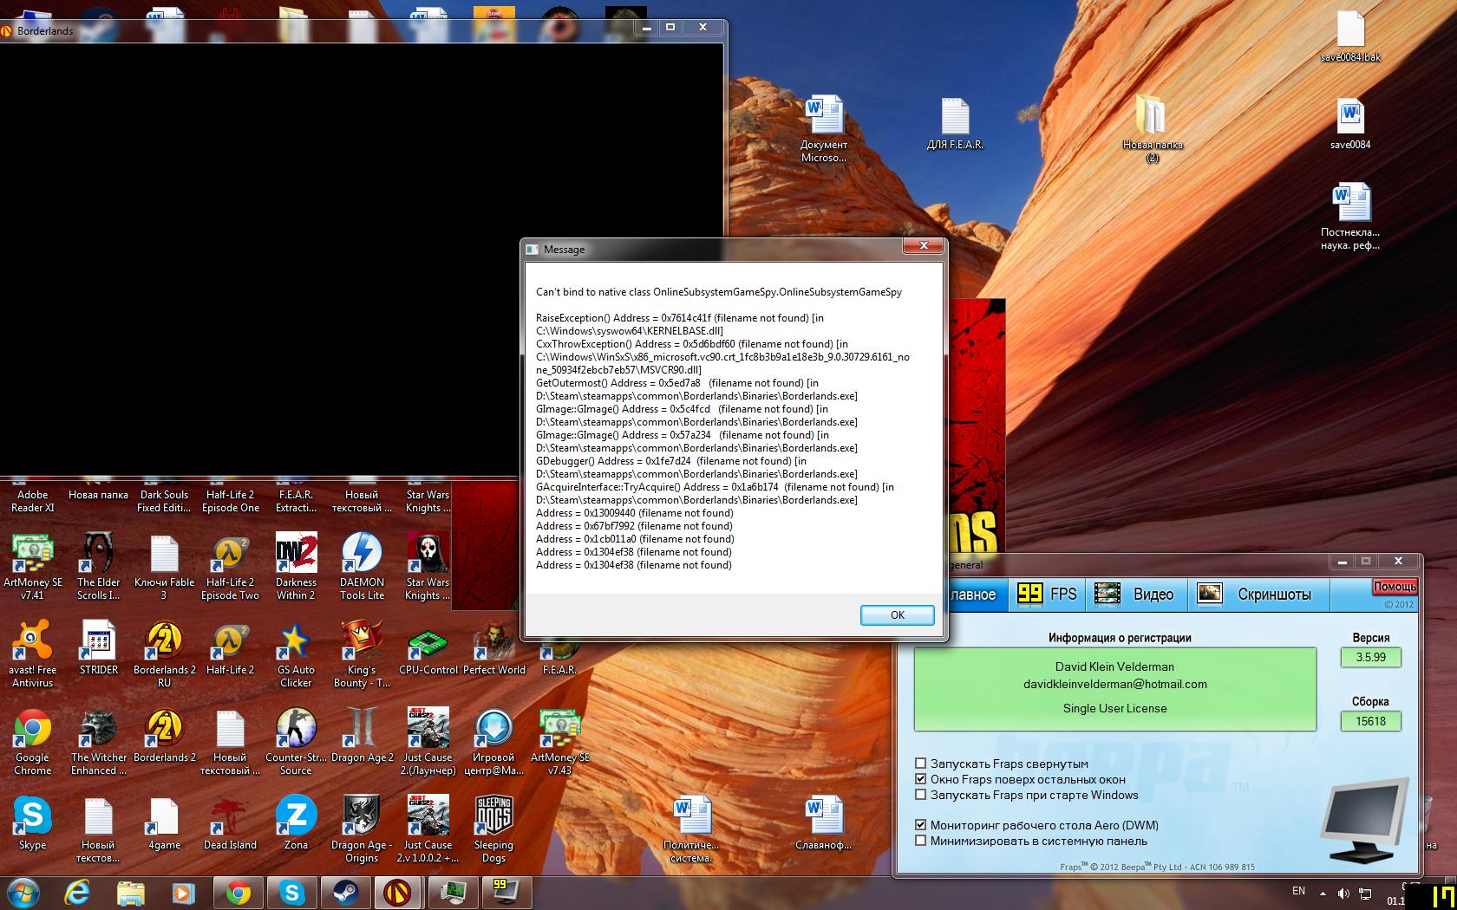The image size is (1457, 910).
Task: Click the Fraps build field 15618
Action: [1370, 721]
